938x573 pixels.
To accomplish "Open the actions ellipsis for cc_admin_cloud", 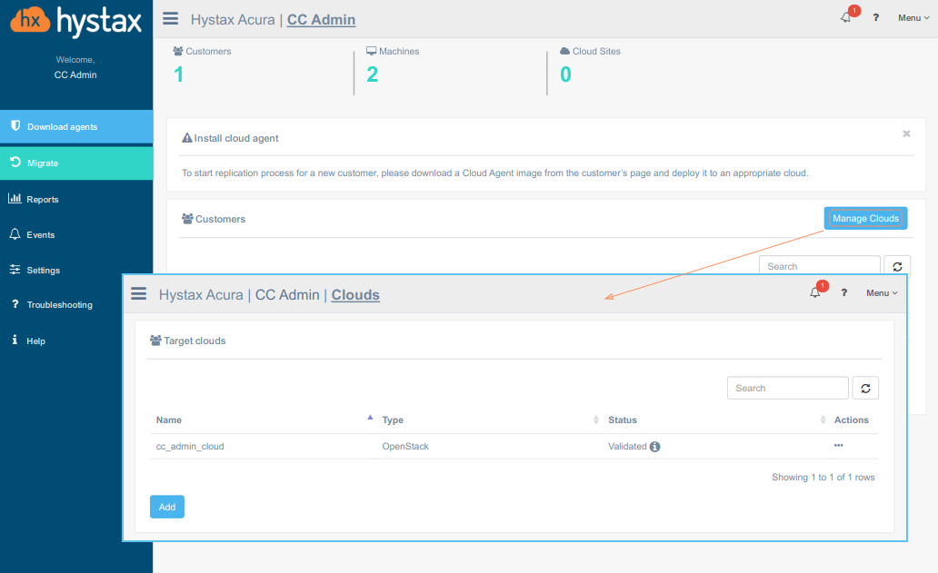I will (838, 446).
